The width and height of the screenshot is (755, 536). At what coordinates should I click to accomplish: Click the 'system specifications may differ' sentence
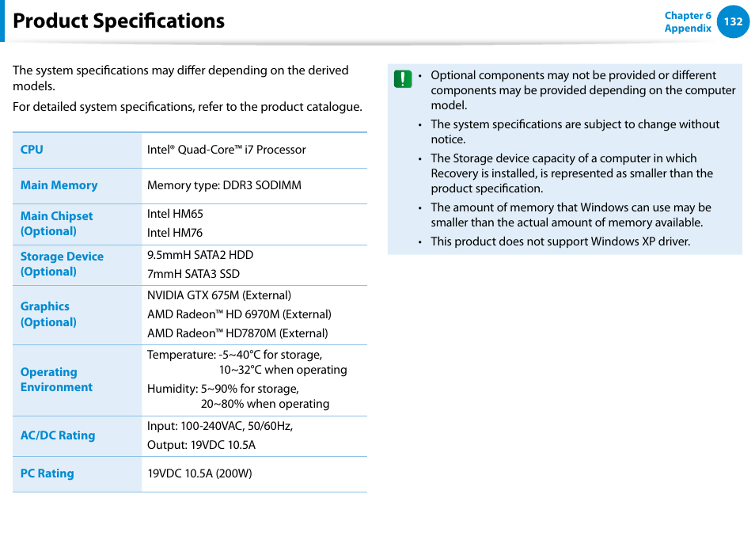coord(180,78)
